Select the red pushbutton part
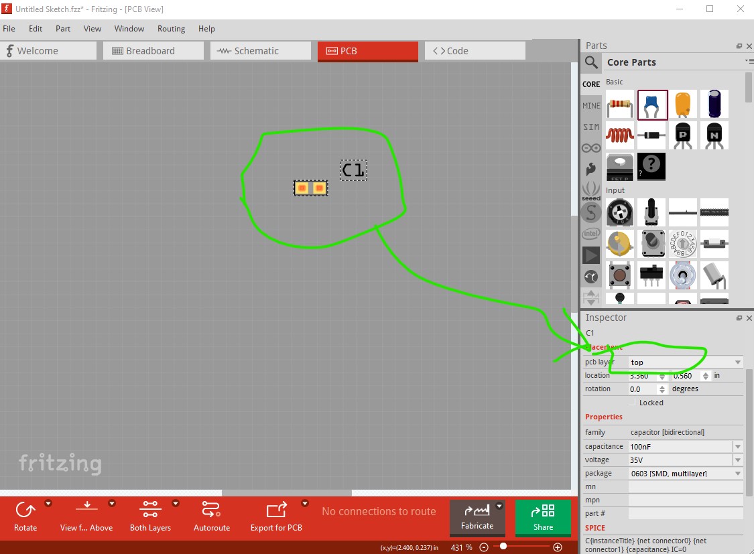This screenshot has width=754, height=554. tap(620, 275)
